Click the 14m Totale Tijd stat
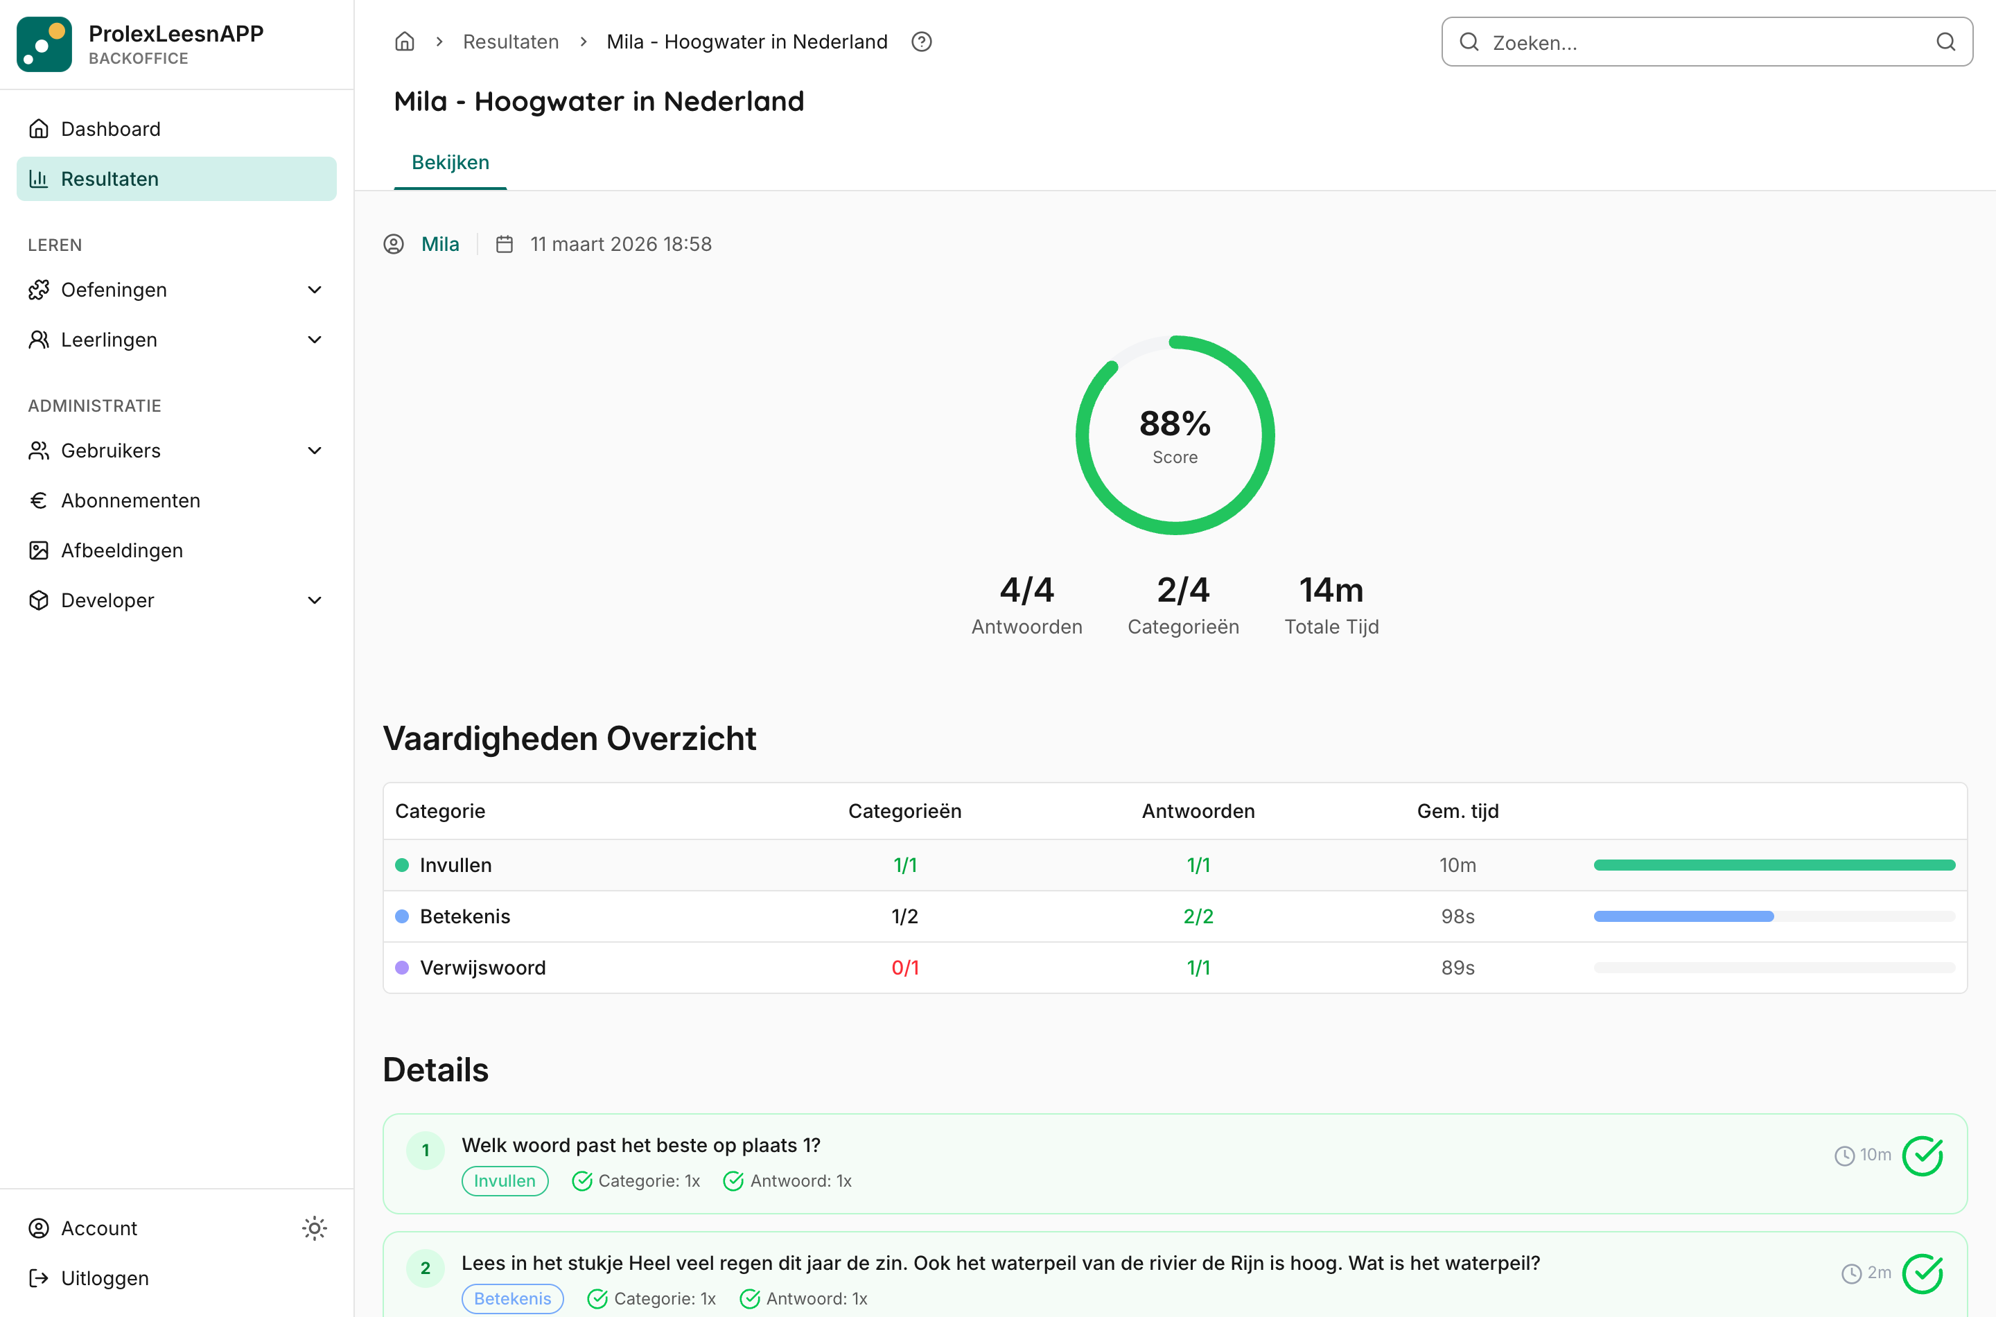This screenshot has width=1996, height=1317. coord(1331,604)
